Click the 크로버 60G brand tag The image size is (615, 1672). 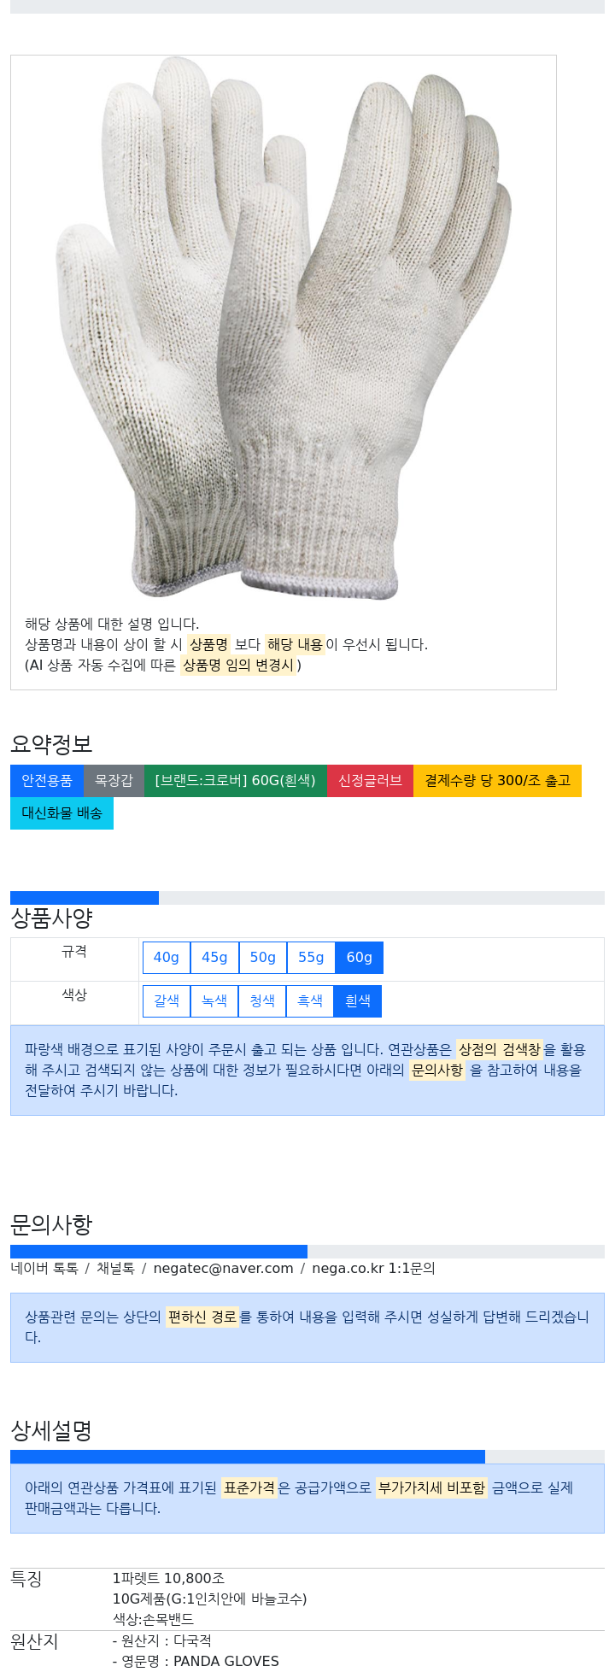[236, 781]
